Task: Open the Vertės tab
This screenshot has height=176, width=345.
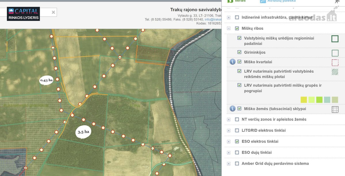Action: point(240,1)
